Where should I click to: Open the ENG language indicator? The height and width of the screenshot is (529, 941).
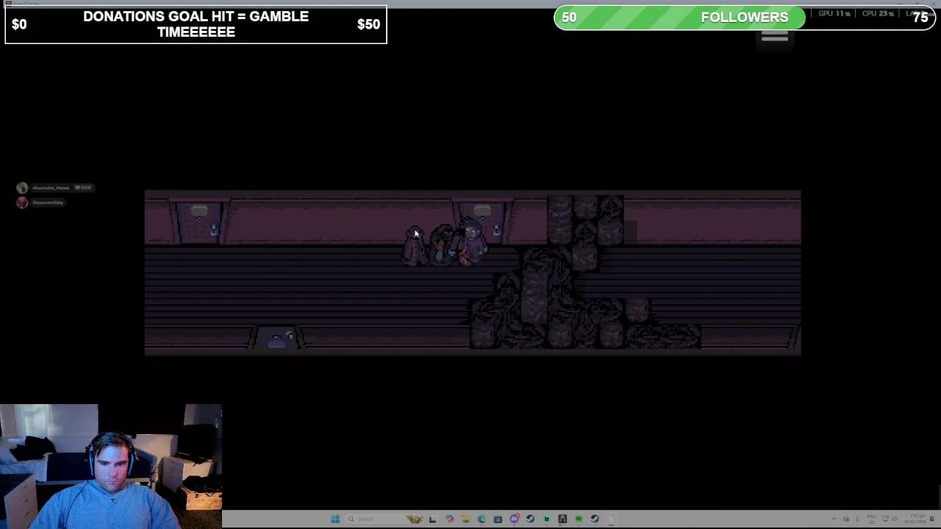tap(872, 519)
